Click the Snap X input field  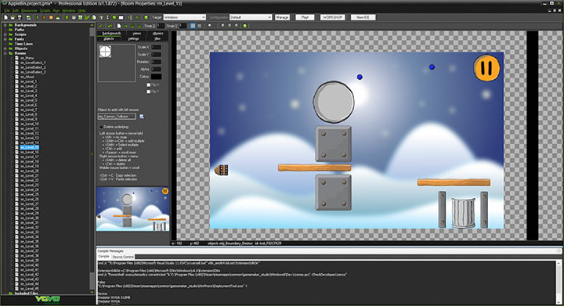[161, 26]
